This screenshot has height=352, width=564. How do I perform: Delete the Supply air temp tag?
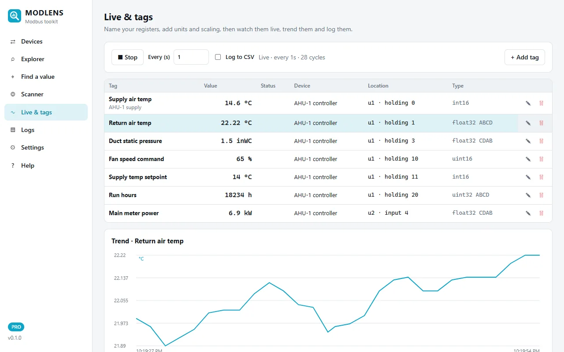(x=541, y=103)
